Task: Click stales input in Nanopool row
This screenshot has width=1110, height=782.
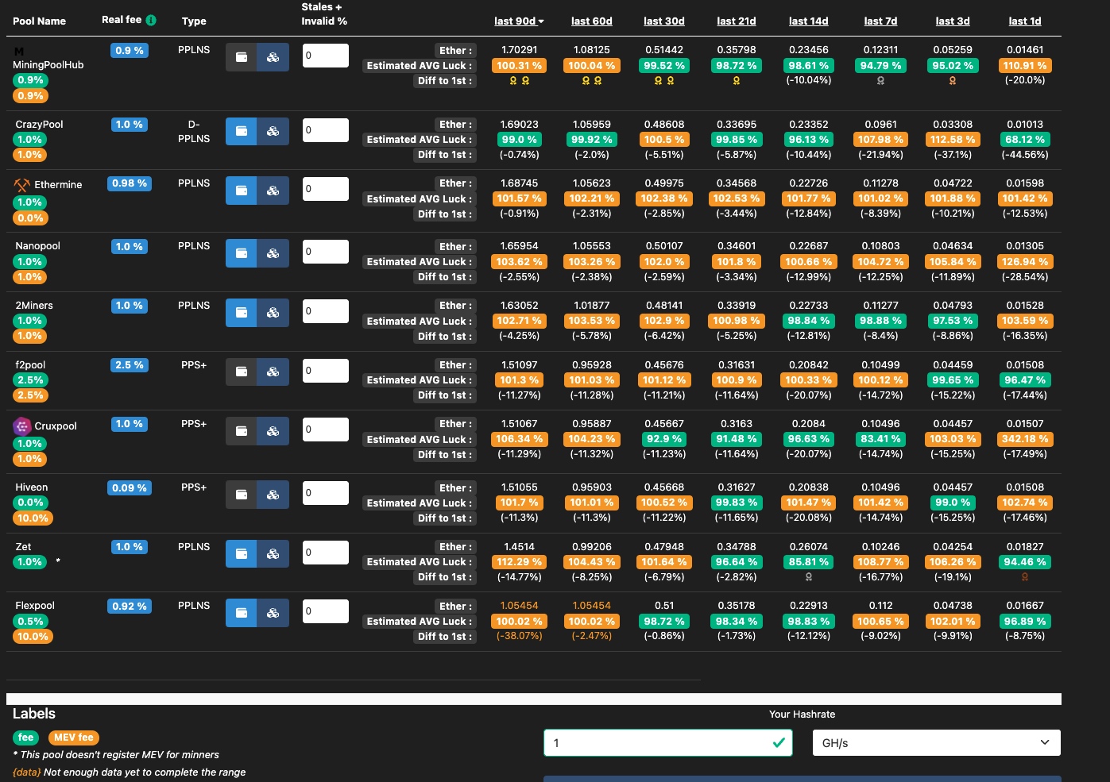Action: pos(325,252)
